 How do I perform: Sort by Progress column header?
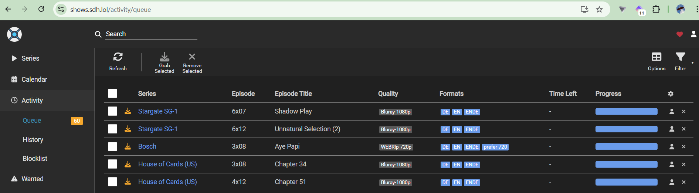(608, 94)
